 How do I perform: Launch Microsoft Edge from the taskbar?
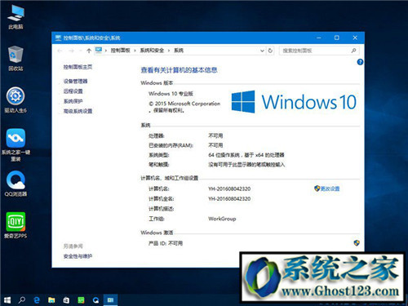tap(37, 300)
